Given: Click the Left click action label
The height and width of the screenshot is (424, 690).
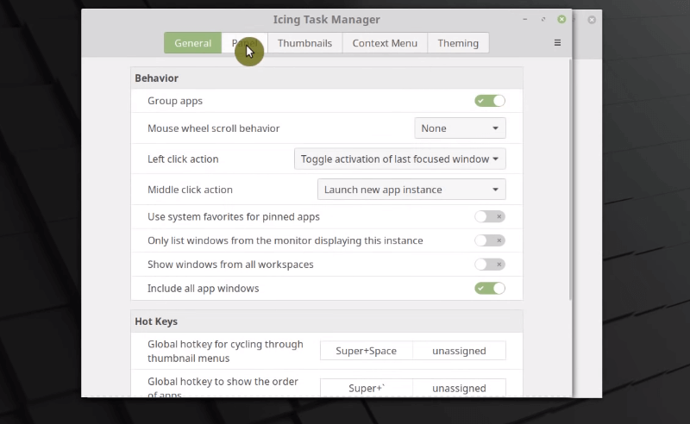Looking at the screenshot, I should pyautogui.click(x=183, y=159).
